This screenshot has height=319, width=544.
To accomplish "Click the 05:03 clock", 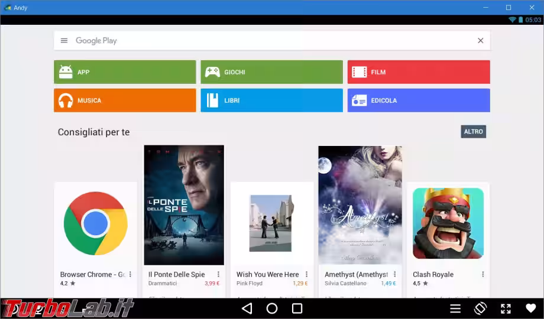I will [x=533, y=19].
